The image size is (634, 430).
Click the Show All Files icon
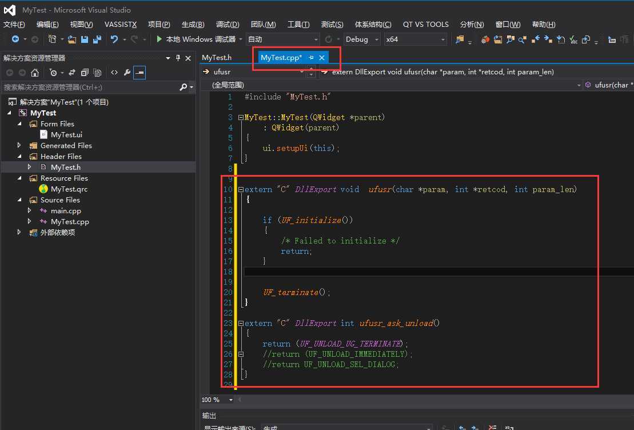[97, 73]
